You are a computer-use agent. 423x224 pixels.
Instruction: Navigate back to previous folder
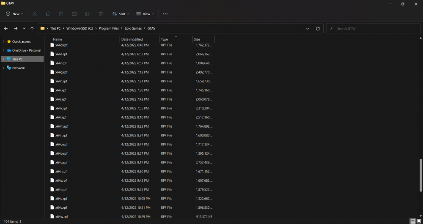click(6, 28)
